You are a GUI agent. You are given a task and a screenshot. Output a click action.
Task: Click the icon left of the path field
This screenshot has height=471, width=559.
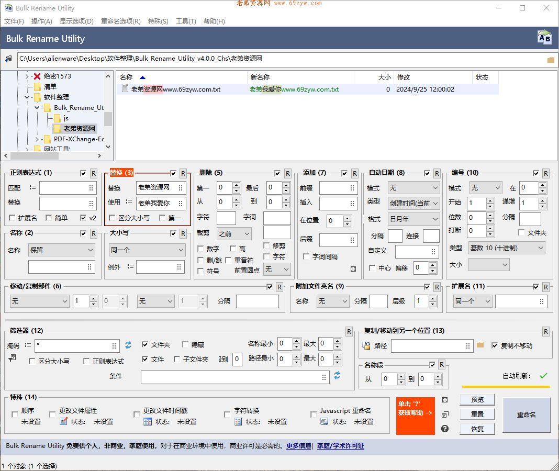point(8,59)
